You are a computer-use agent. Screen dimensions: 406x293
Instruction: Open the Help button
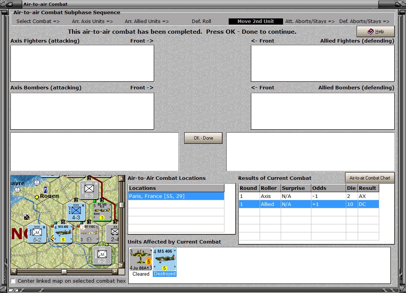pos(375,31)
